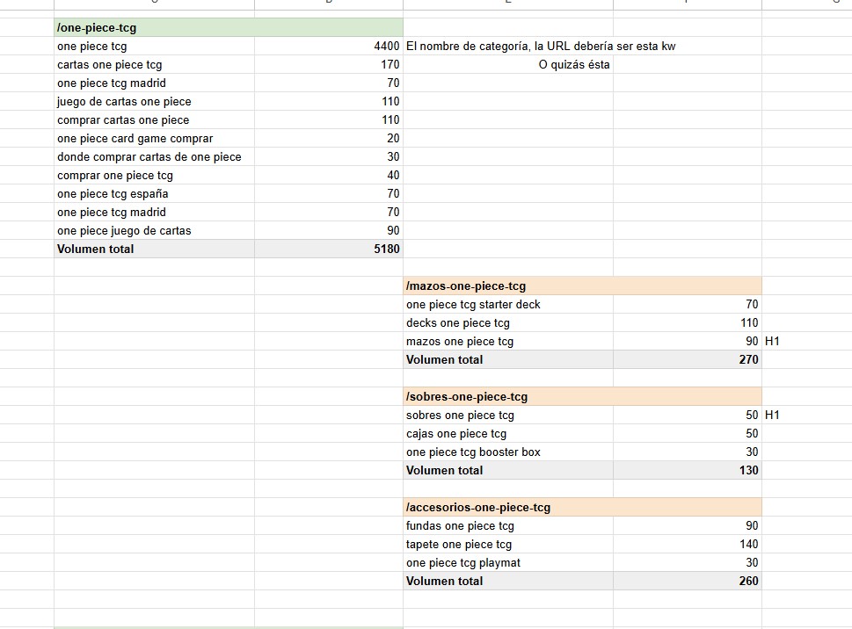The height and width of the screenshot is (629, 852).
Task: Select the "comprar cartas one piece" cell
Action: pos(155,120)
